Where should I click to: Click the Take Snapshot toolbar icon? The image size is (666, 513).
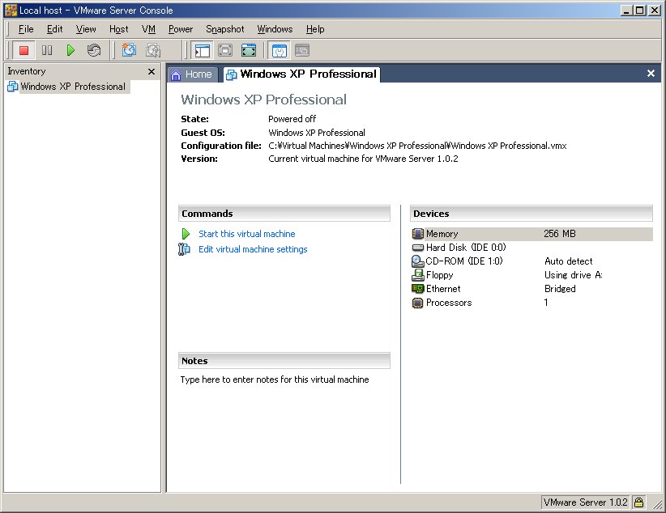click(129, 50)
